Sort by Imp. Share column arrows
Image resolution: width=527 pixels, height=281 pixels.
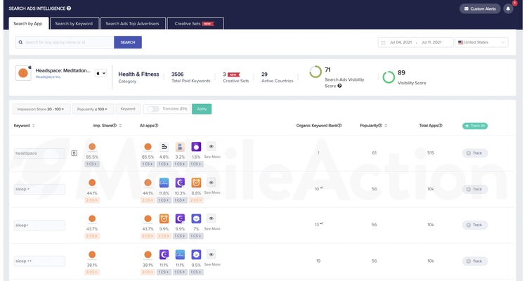tap(120, 126)
